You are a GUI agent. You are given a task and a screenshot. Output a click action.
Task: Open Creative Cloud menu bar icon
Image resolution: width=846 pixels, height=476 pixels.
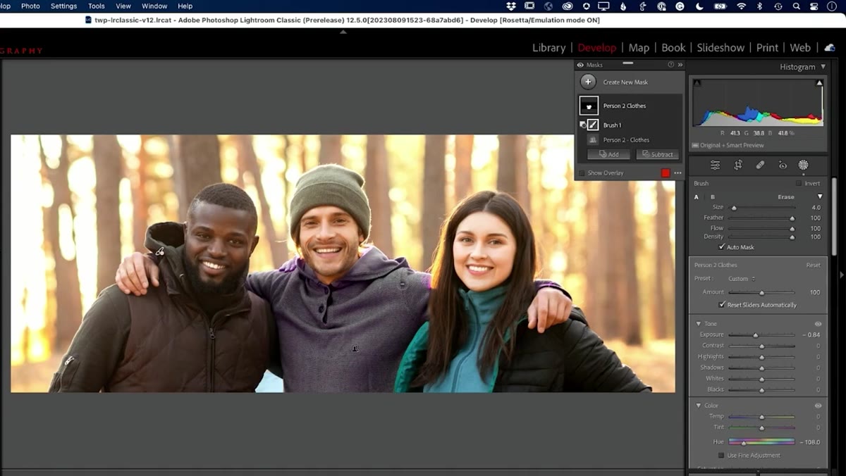click(x=567, y=6)
